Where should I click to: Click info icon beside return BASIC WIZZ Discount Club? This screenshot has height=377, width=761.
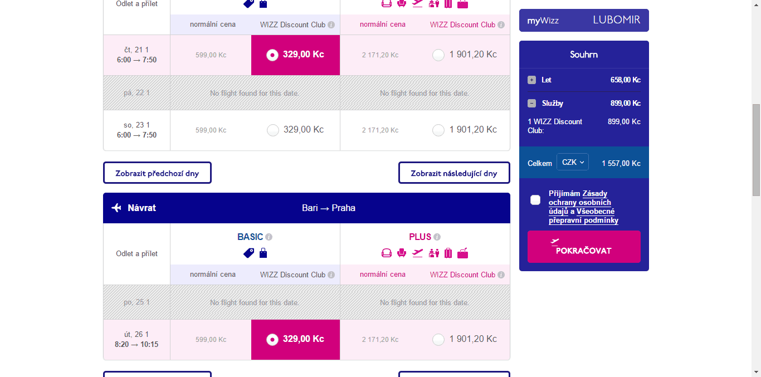[331, 275]
